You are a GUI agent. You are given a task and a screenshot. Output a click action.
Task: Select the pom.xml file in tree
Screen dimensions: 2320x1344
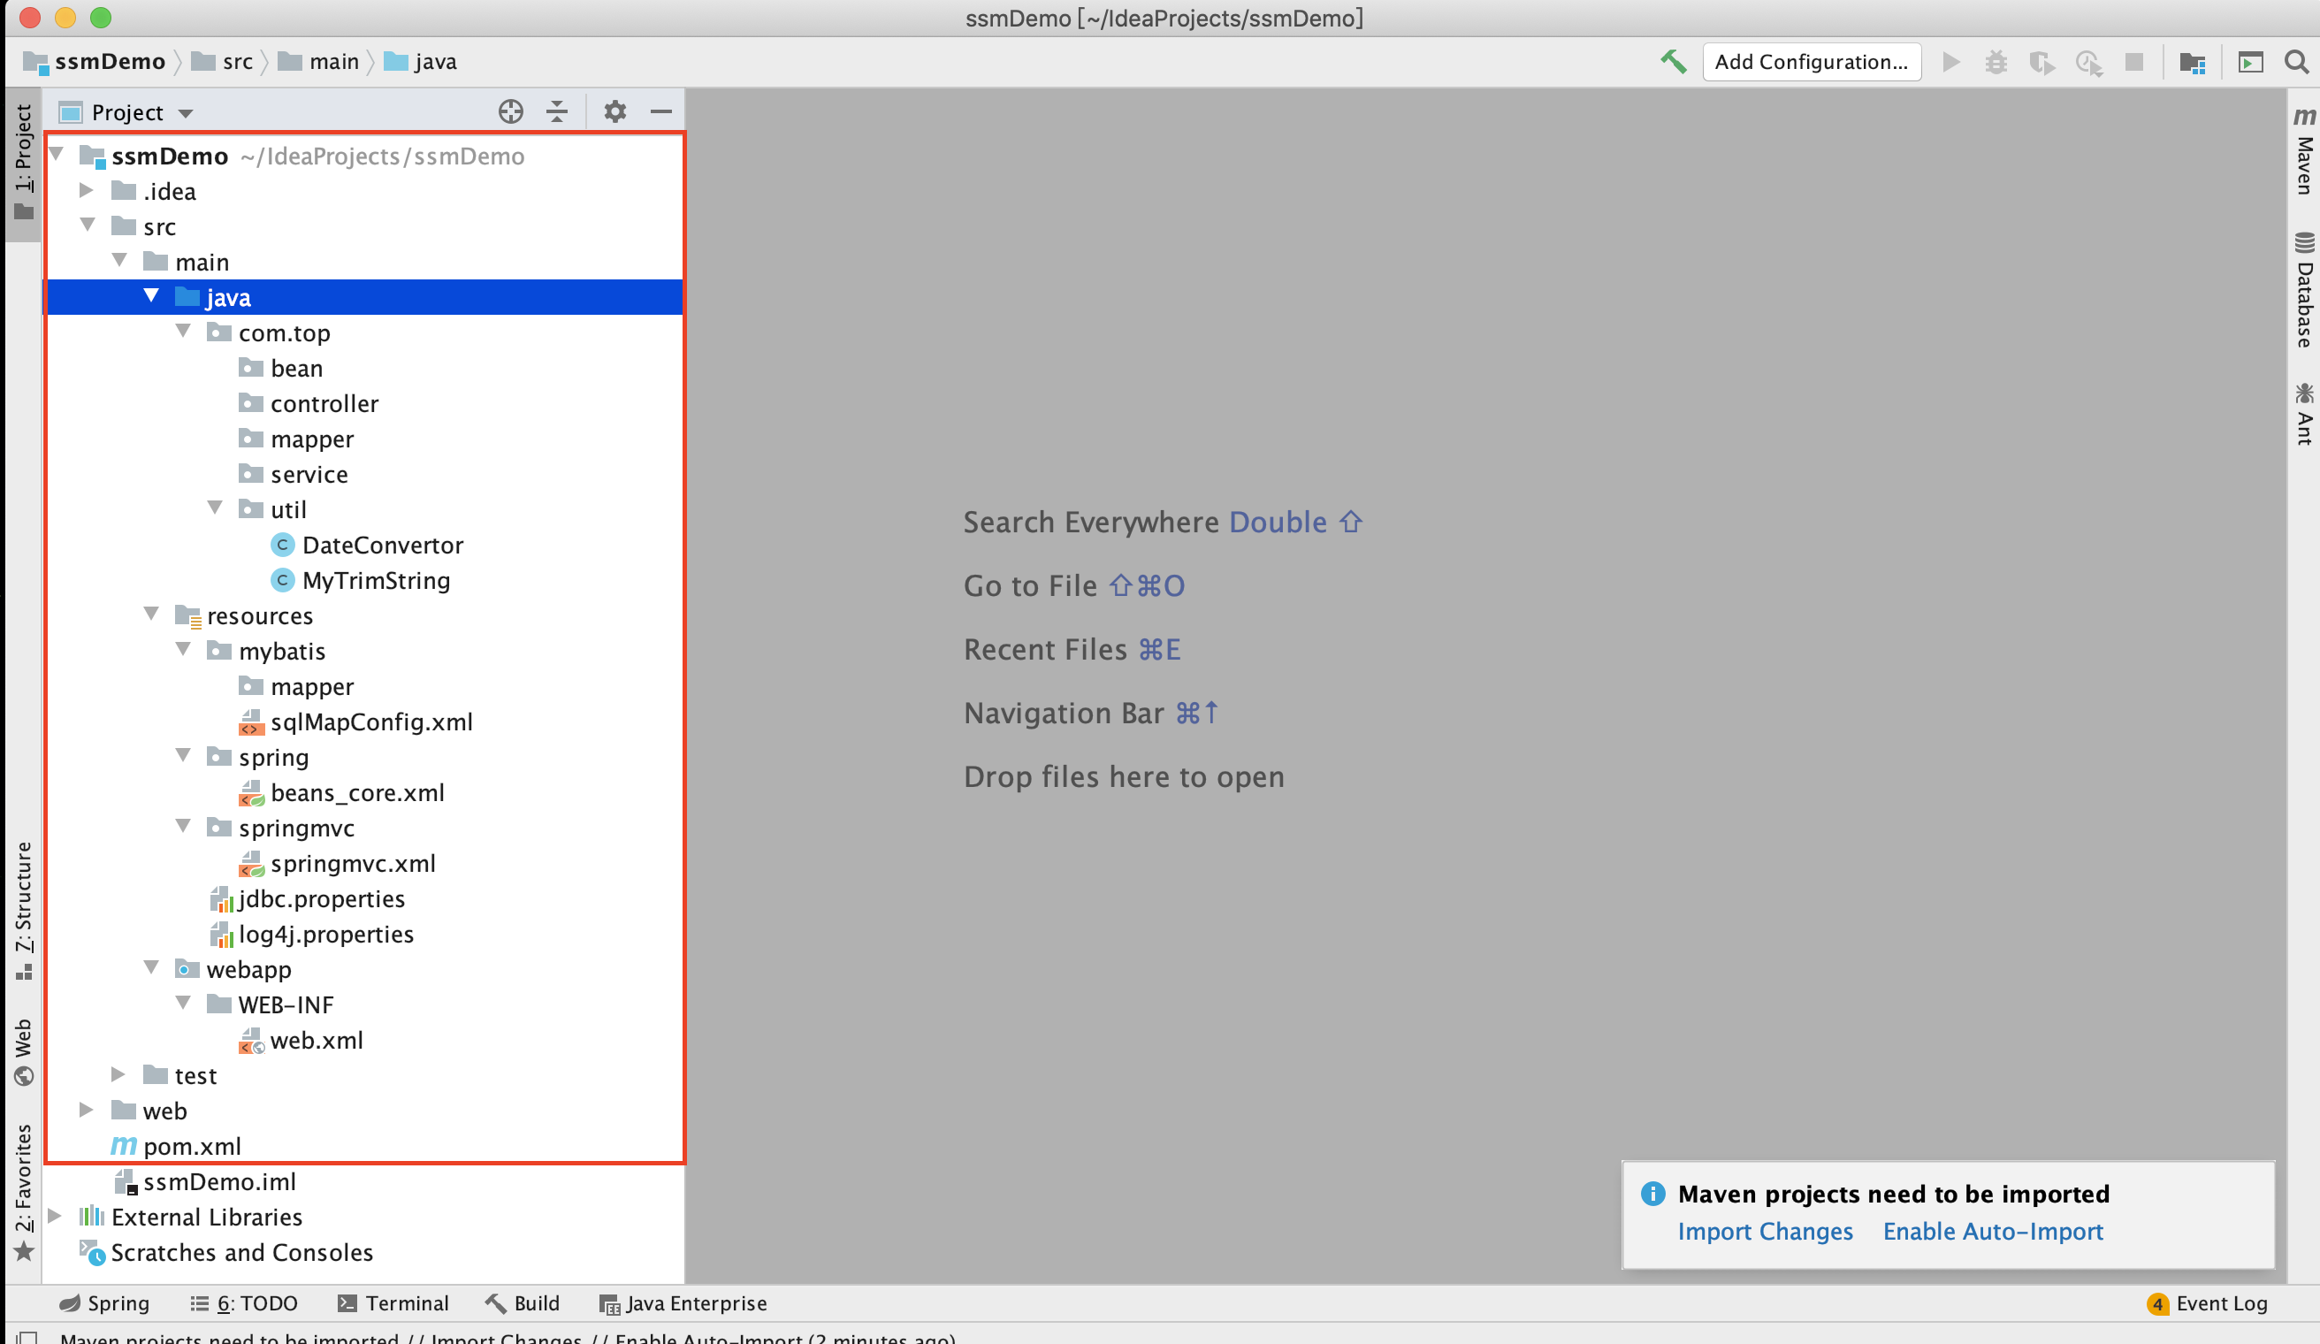[192, 1146]
